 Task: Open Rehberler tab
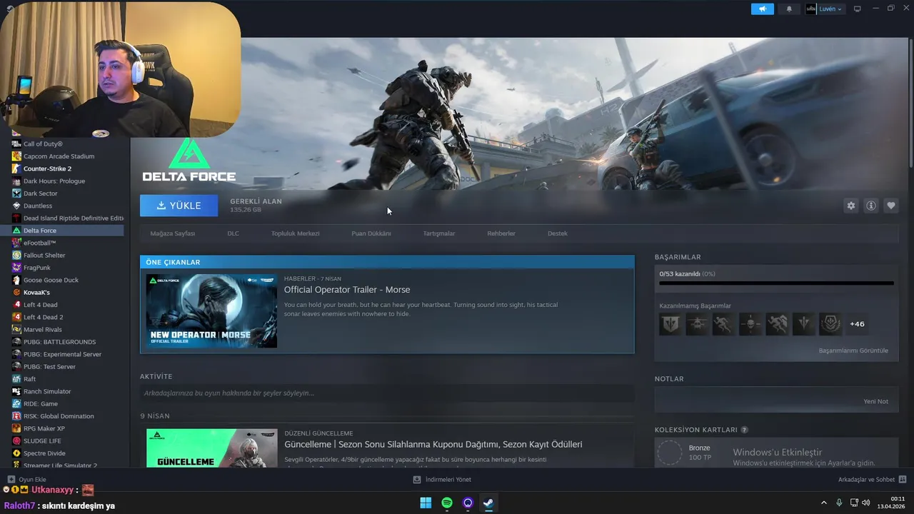(x=501, y=233)
